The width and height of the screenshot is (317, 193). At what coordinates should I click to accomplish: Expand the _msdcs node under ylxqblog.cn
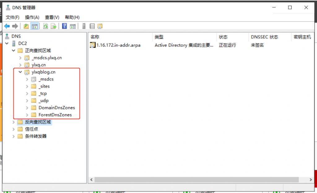click(27, 79)
